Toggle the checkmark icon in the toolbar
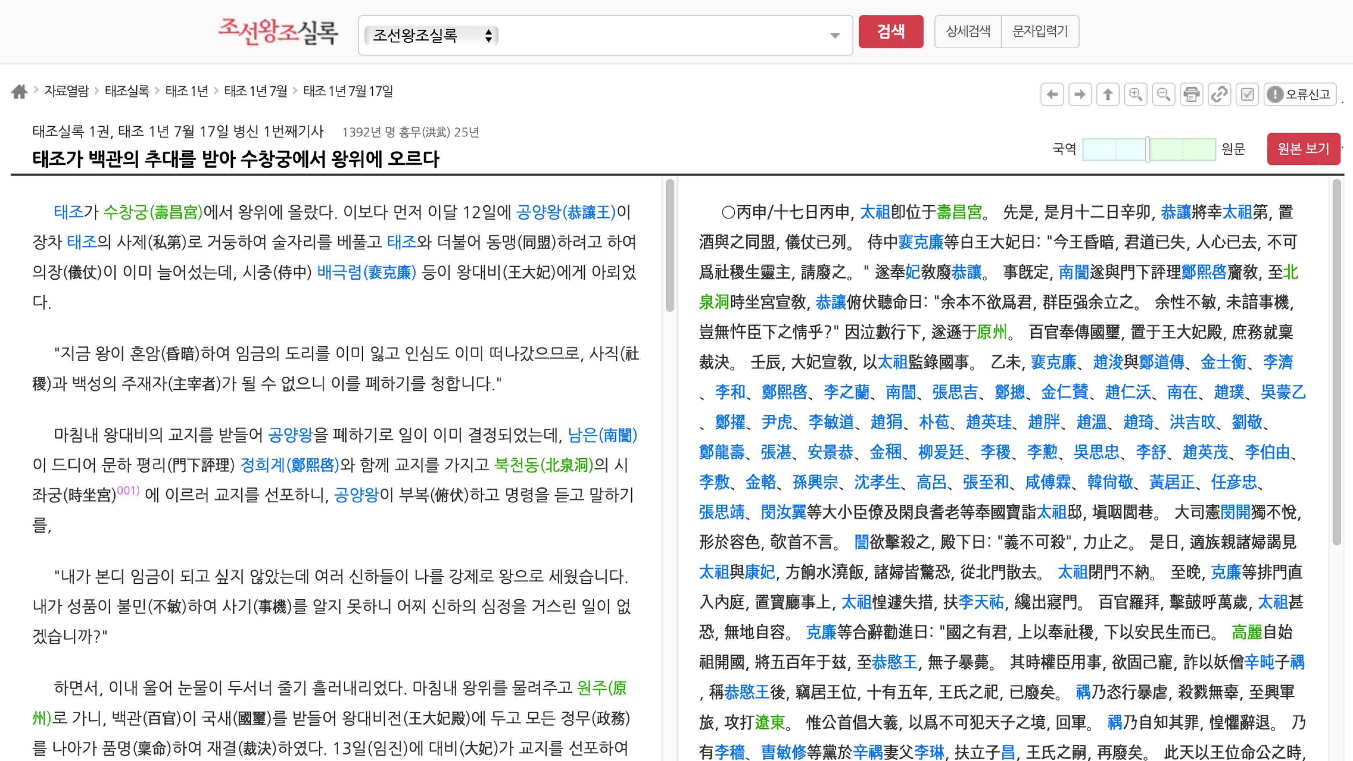 (x=1247, y=95)
